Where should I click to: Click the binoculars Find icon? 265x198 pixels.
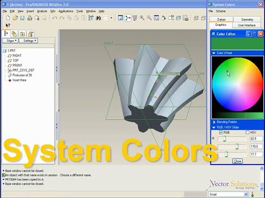98,18
